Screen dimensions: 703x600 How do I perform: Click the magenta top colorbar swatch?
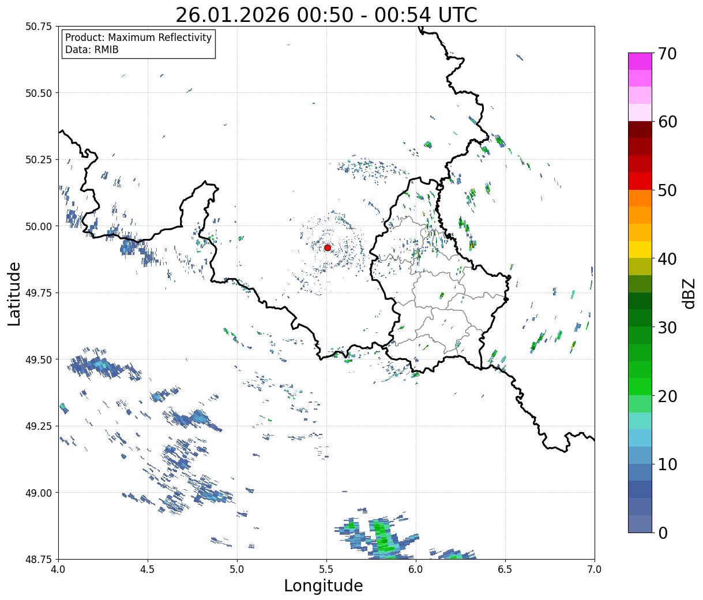tap(640, 61)
